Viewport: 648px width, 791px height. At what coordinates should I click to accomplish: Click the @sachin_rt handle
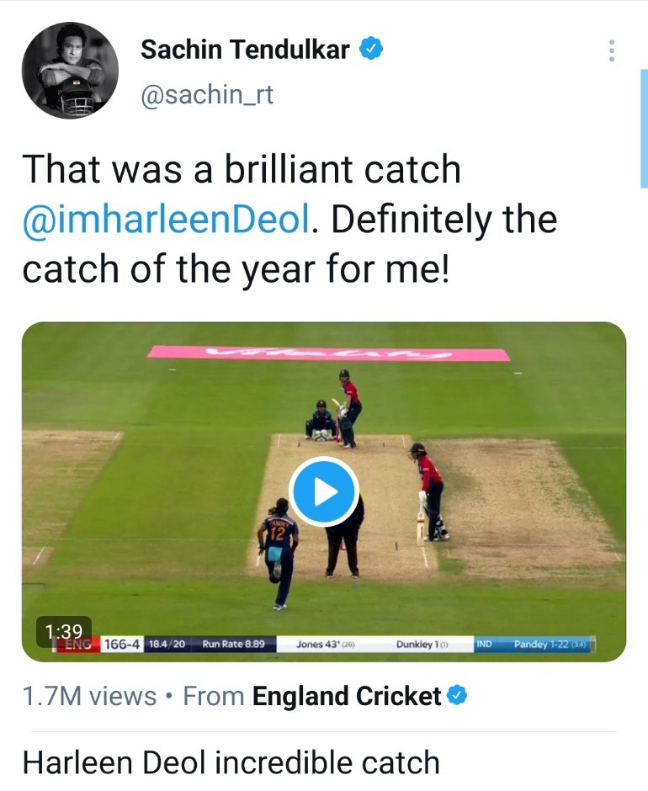point(207,94)
